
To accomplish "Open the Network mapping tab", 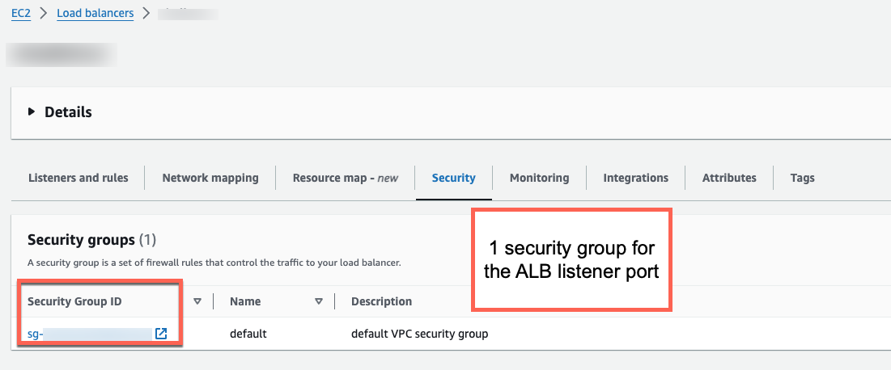I will click(x=210, y=178).
